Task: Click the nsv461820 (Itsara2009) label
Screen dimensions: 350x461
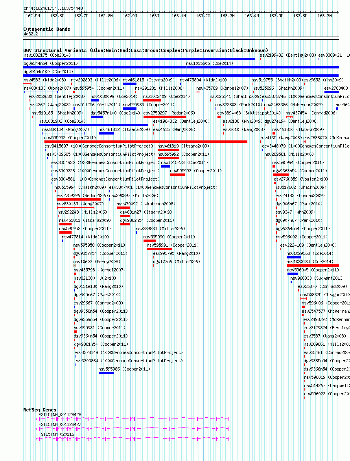Action: tap(298, 129)
